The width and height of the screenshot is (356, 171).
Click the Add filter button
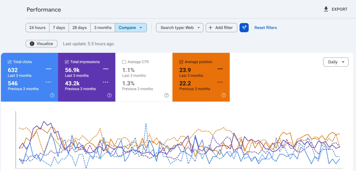click(221, 28)
